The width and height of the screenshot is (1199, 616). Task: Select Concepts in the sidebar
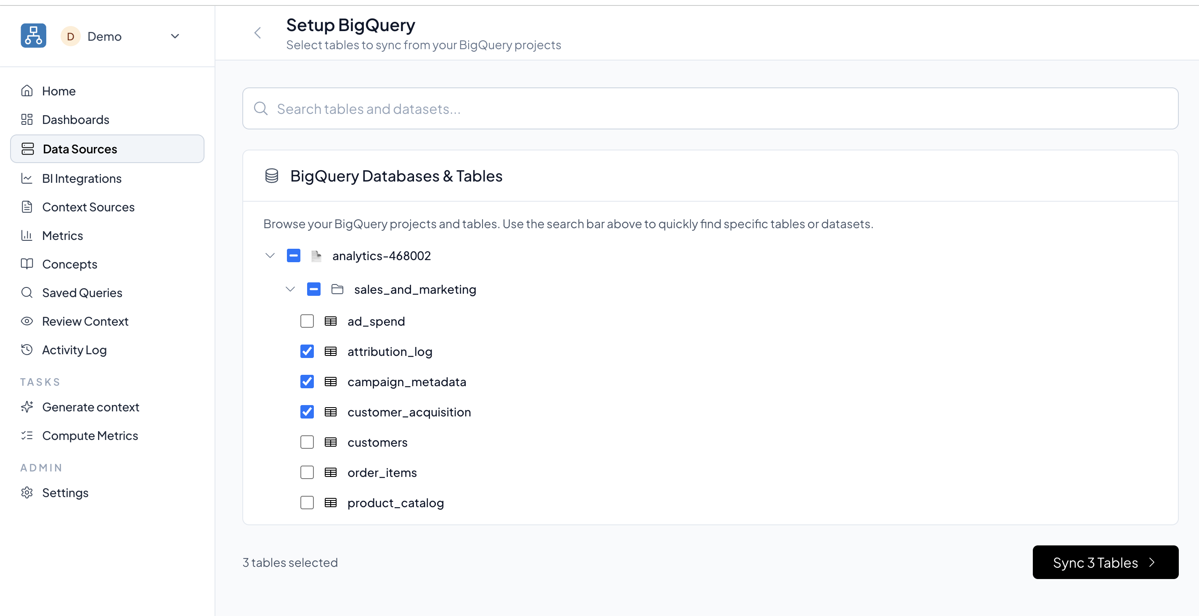point(69,264)
